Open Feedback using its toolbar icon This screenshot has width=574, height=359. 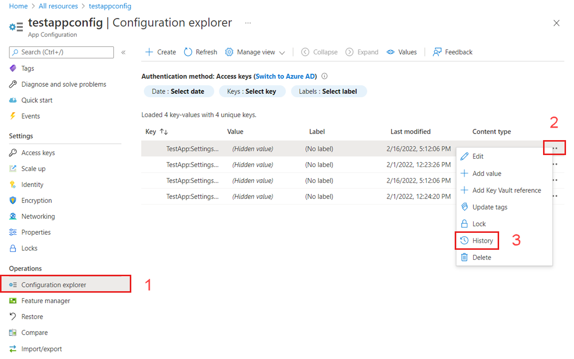437,52
